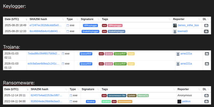The image size is (214, 107).
Task: Click James_inthe_box reporter avatar
Action: coord(175,25)
